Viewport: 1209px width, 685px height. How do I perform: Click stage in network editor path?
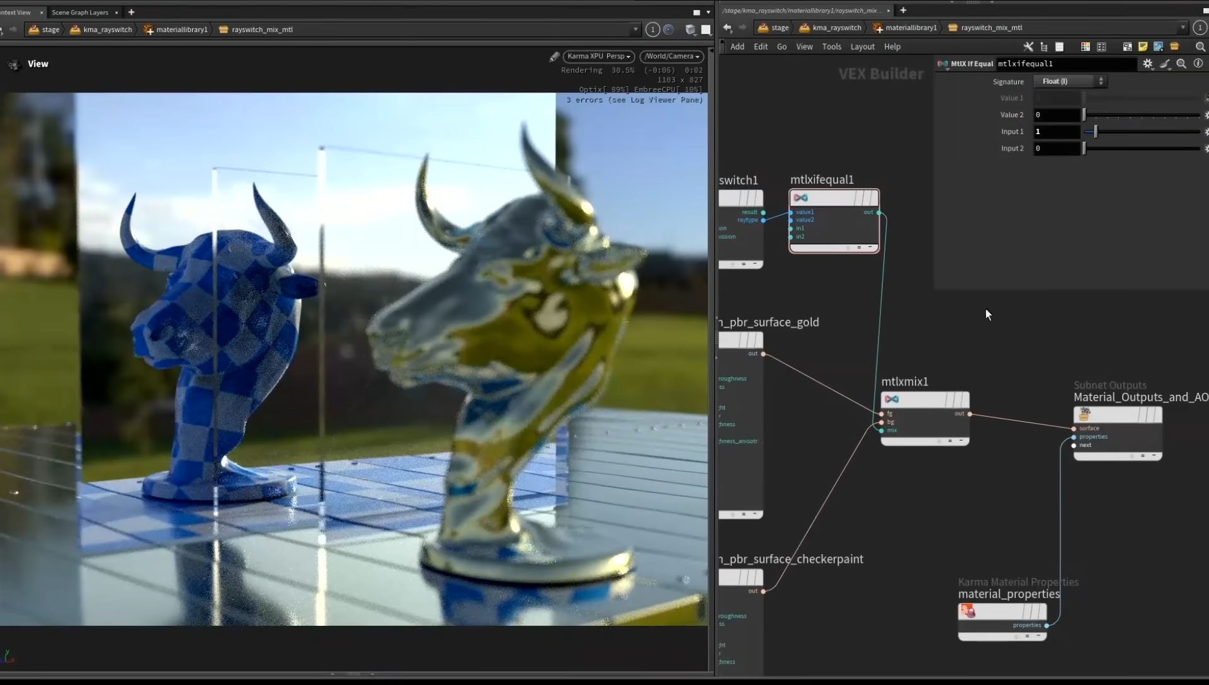(773, 27)
